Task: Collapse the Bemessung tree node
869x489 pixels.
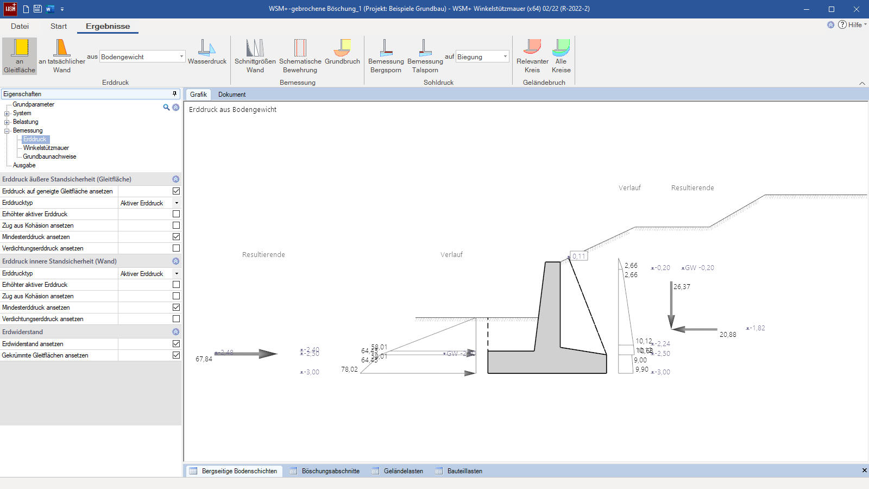Action: click(x=7, y=131)
